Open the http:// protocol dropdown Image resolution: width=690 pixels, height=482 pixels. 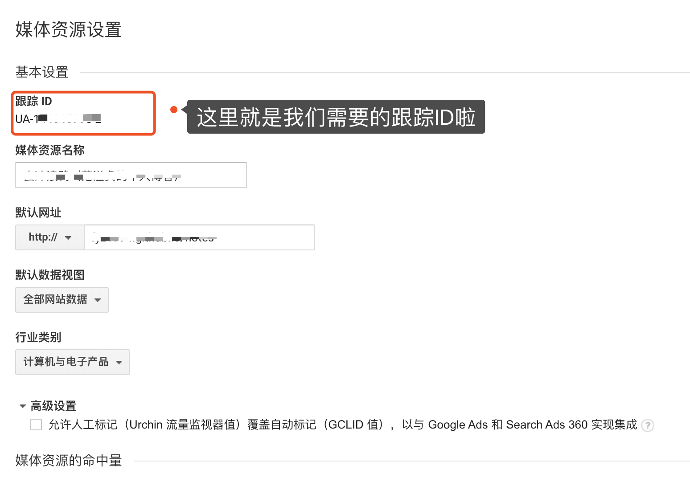click(x=50, y=237)
